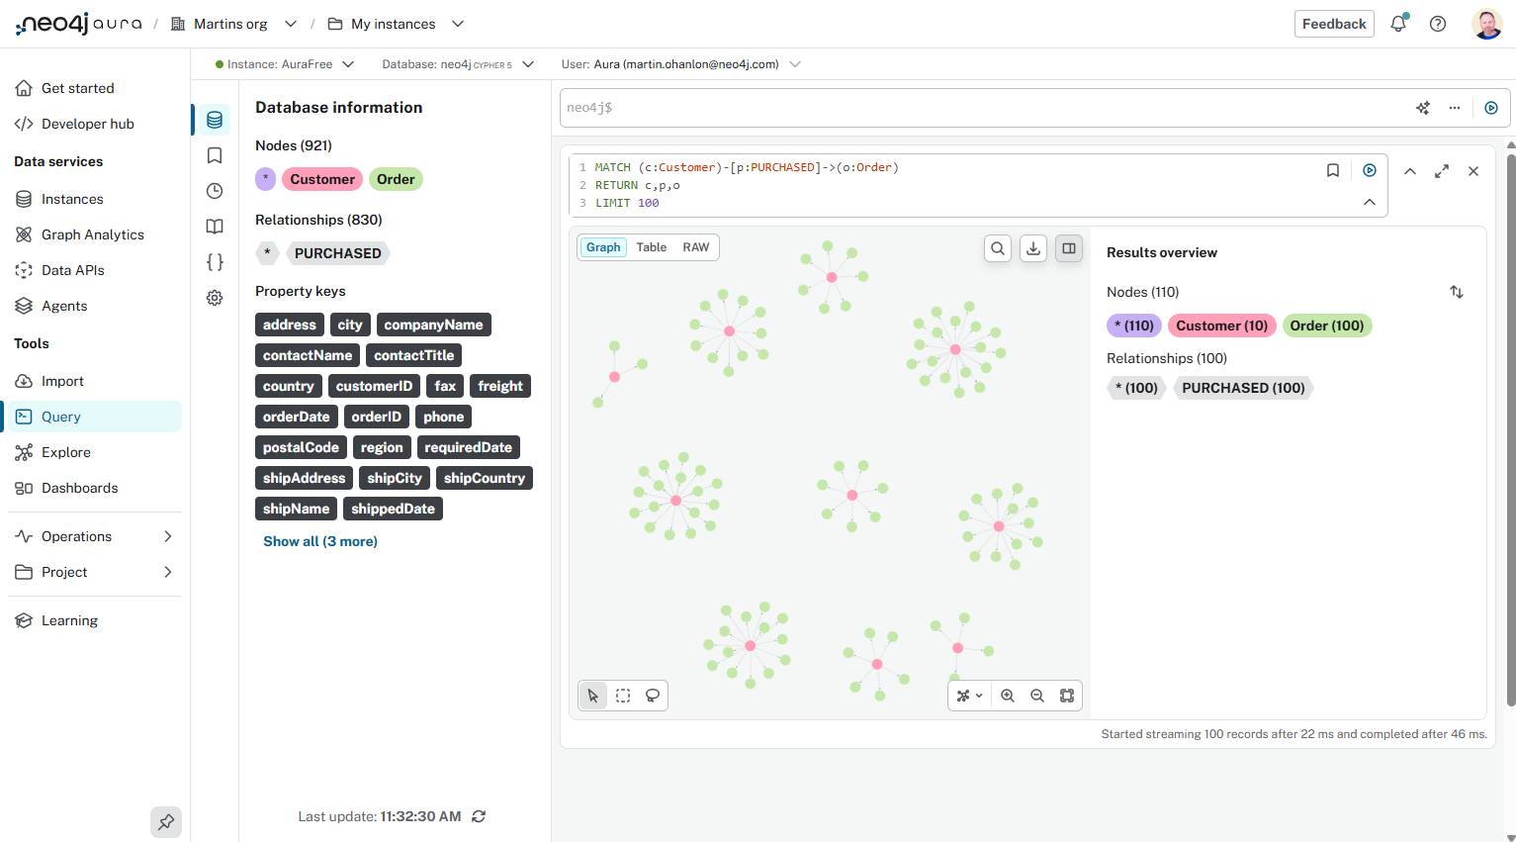Image resolution: width=1516 pixels, height=842 pixels.
Task: Show all remaining property keys
Action: (319, 541)
